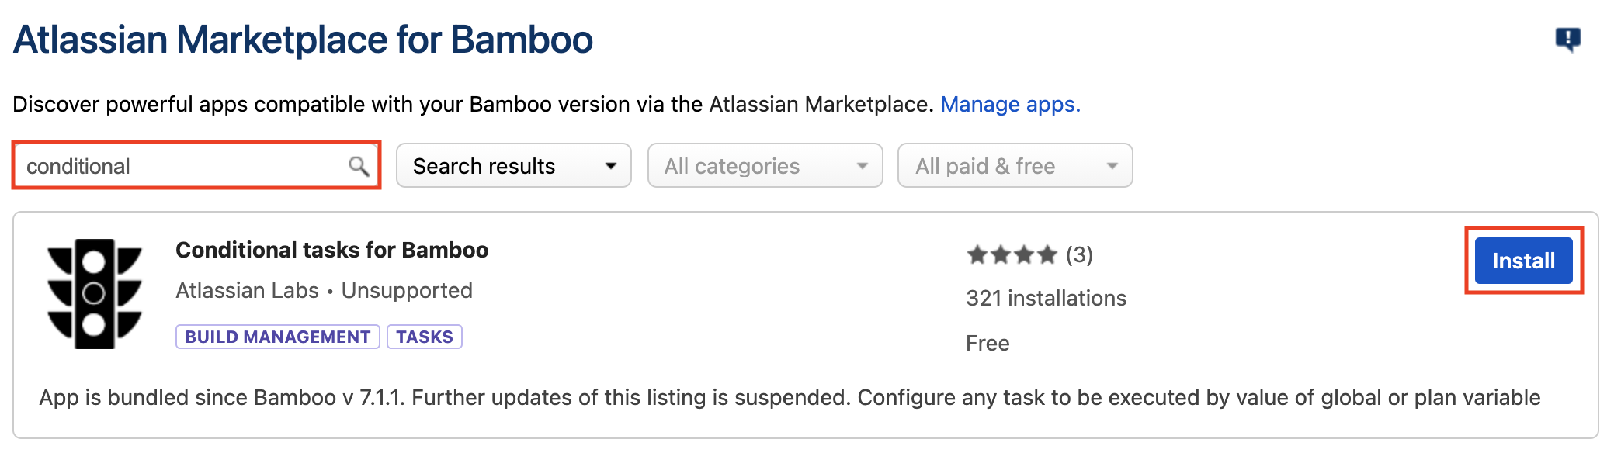The height and width of the screenshot is (453, 1621).
Task: Click the app description text
Action: (790, 397)
